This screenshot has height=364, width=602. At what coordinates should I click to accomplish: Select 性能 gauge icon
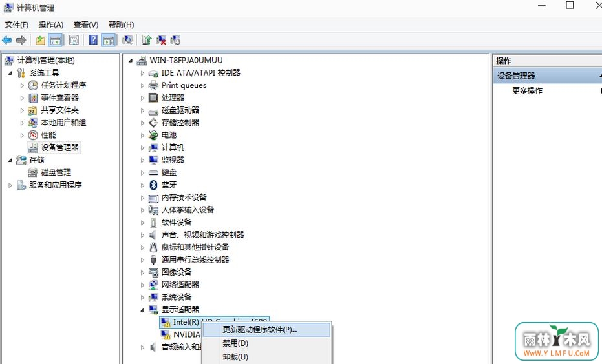click(x=33, y=135)
